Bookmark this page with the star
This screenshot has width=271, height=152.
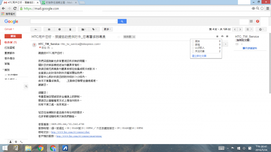click(262, 8)
